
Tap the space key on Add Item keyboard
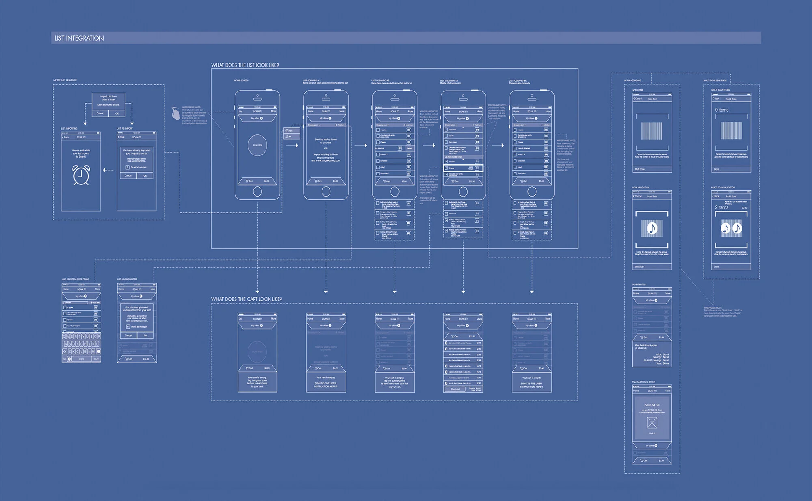pyautogui.click(x=81, y=359)
